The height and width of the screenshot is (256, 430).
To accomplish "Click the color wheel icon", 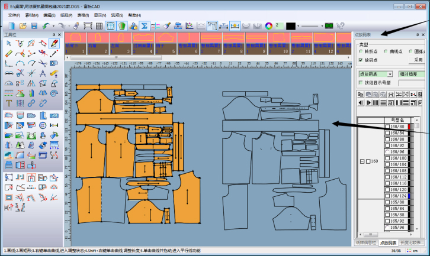I will [x=269, y=26].
